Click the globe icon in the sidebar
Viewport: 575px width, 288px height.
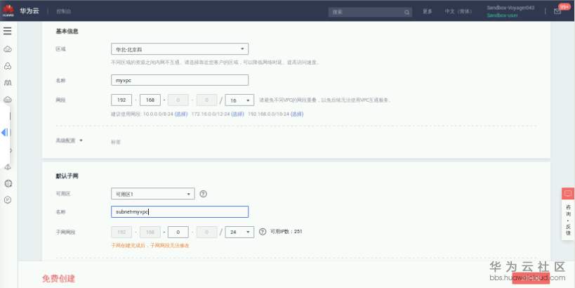click(x=8, y=183)
